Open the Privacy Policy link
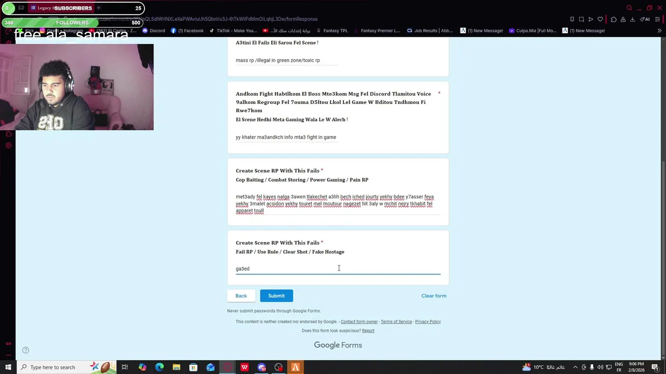Image resolution: width=666 pixels, height=374 pixels. (x=428, y=322)
